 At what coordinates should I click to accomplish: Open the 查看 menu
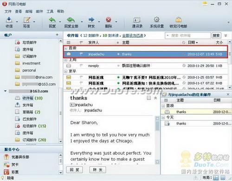click(x=19, y=11)
